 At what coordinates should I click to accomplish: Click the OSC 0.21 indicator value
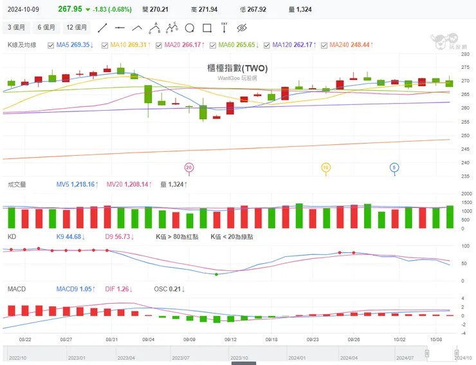pyautogui.click(x=169, y=289)
